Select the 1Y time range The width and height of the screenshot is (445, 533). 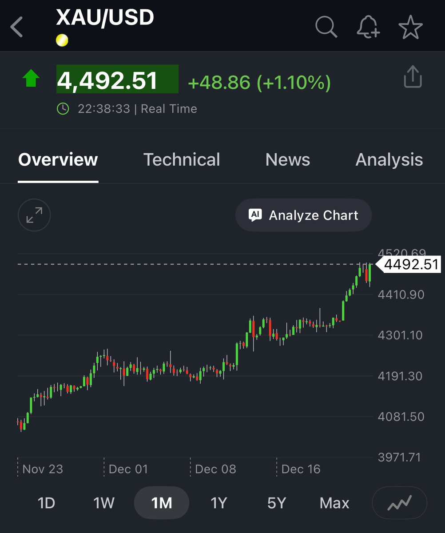[219, 503]
